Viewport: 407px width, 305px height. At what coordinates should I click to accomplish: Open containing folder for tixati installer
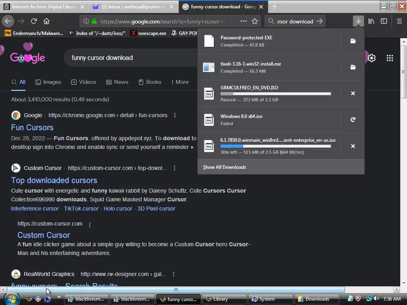pos(353,67)
